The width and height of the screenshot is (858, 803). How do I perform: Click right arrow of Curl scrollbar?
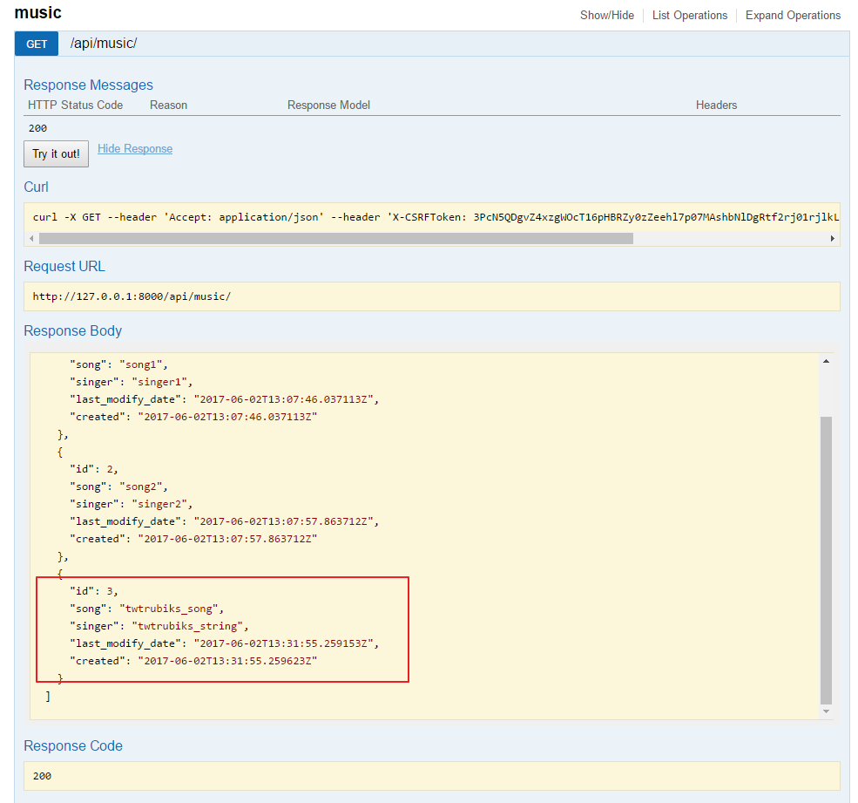pos(832,238)
